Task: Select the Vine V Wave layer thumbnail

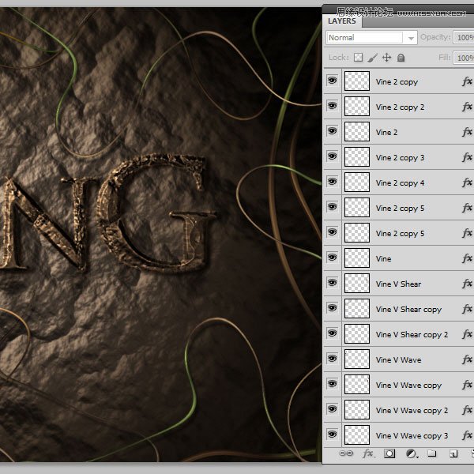Action: pyautogui.click(x=357, y=359)
